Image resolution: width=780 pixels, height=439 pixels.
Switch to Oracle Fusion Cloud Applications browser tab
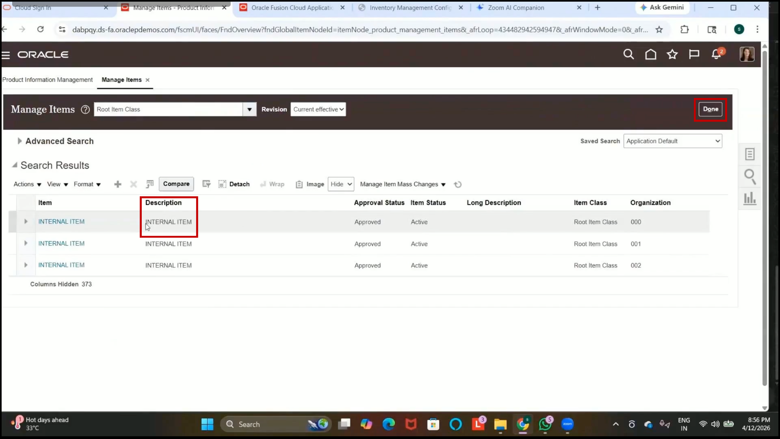(x=292, y=7)
